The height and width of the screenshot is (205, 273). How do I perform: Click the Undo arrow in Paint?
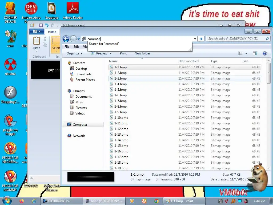pyautogui.click(x=46, y=25)
